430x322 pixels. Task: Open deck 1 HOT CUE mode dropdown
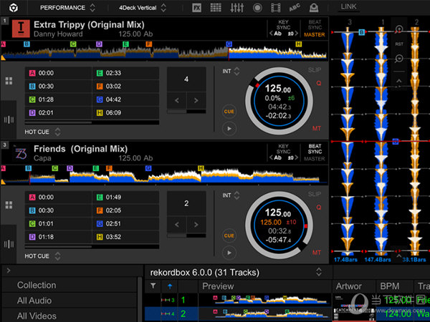coord(42,132)
